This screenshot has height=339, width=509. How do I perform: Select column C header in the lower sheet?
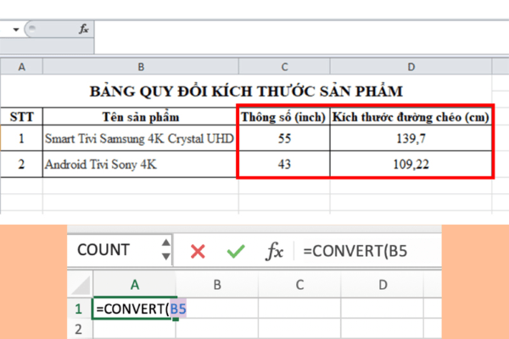pyautogui.click(x=299, y=285)
